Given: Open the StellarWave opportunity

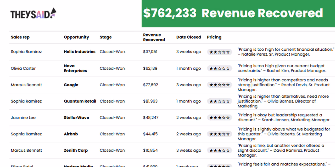Looking at the screenshot, I should (76, 118).
